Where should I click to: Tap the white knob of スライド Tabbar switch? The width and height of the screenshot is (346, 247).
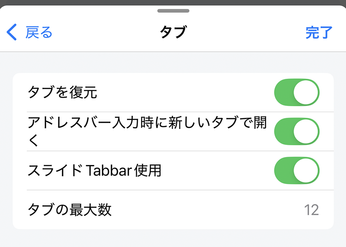307,171
